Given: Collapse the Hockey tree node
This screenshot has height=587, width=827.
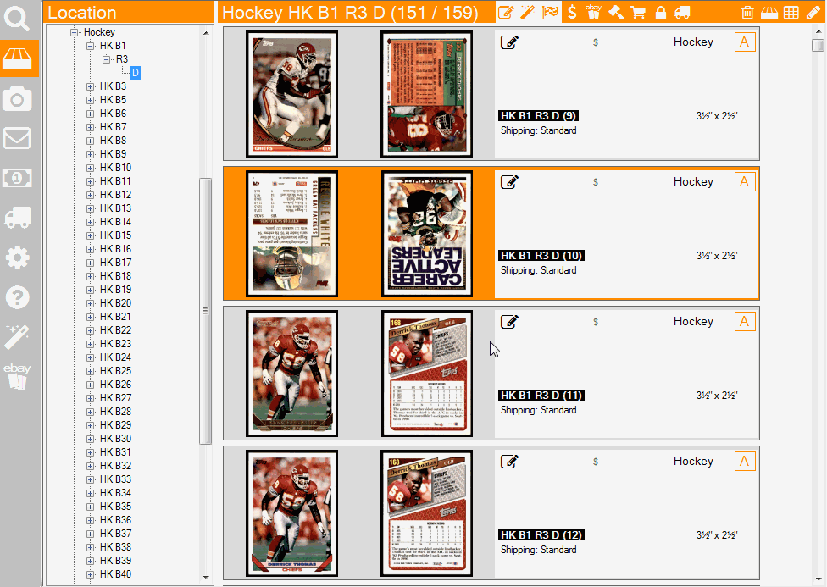Looking at the screenshot, I should pyautogui.click(x=75, y=32).
